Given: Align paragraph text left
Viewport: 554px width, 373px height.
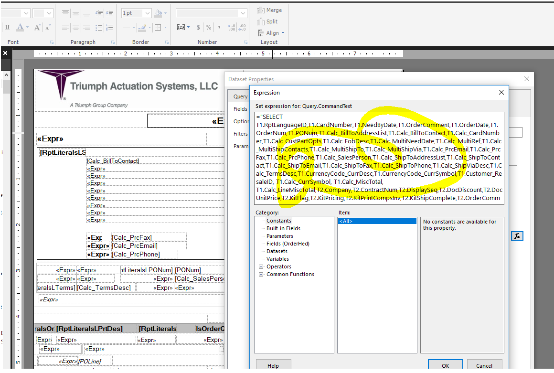Looking at the screenshot, I should (65, 27).
